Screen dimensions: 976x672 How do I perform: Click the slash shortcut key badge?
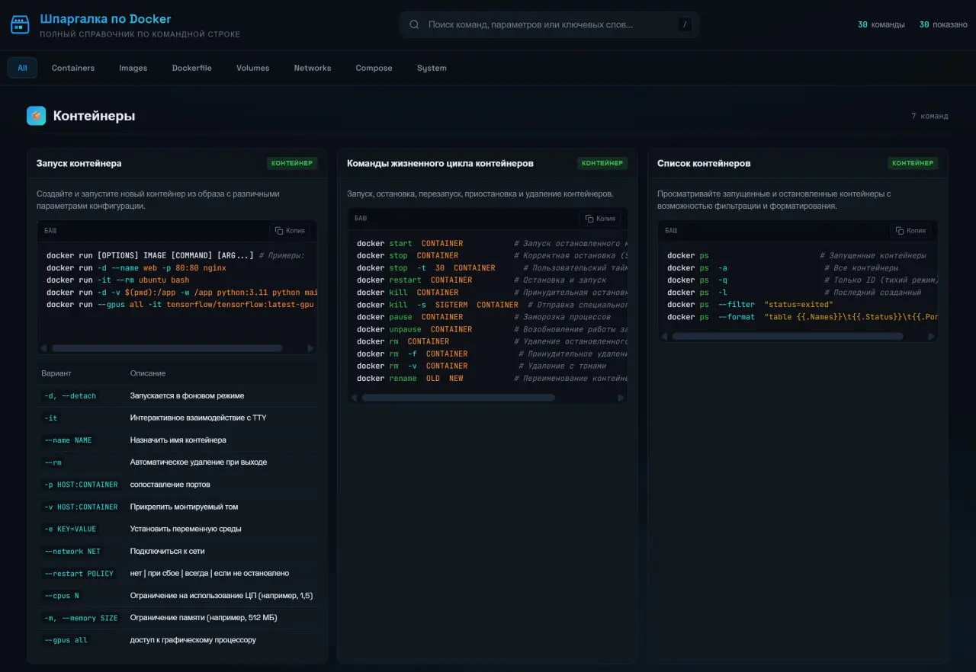click(x=685, y=24)
